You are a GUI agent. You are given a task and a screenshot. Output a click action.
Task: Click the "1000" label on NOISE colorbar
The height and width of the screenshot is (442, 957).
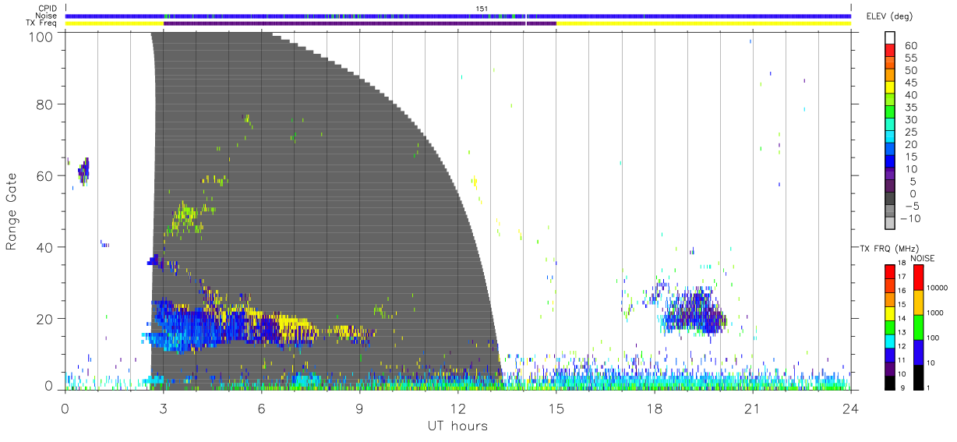click(935, 313)
